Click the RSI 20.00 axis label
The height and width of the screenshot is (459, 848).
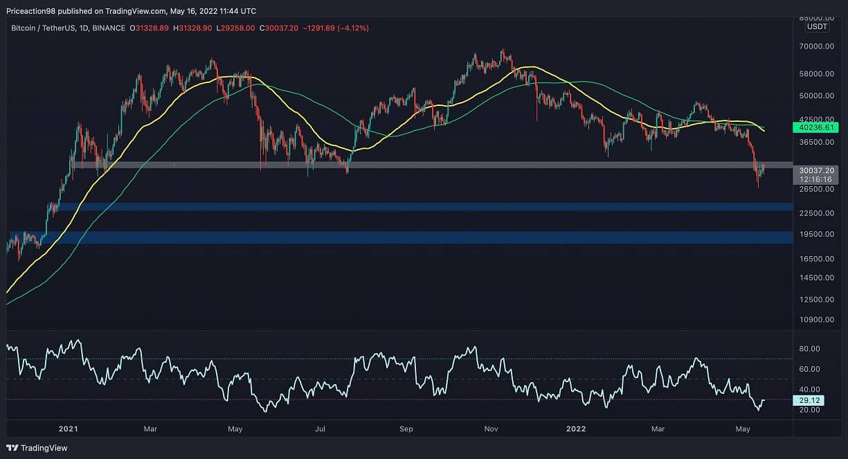(809, 410)
